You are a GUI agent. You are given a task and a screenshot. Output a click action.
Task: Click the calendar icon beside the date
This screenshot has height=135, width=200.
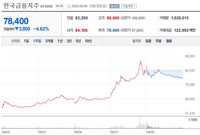(69, 7)
